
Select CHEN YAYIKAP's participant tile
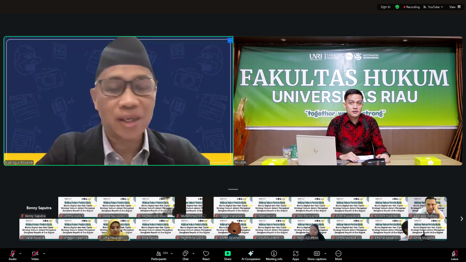click(x=349, y=229)
